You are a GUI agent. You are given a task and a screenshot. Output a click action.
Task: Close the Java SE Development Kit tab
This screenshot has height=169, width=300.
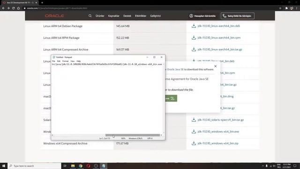click(36, 3)
